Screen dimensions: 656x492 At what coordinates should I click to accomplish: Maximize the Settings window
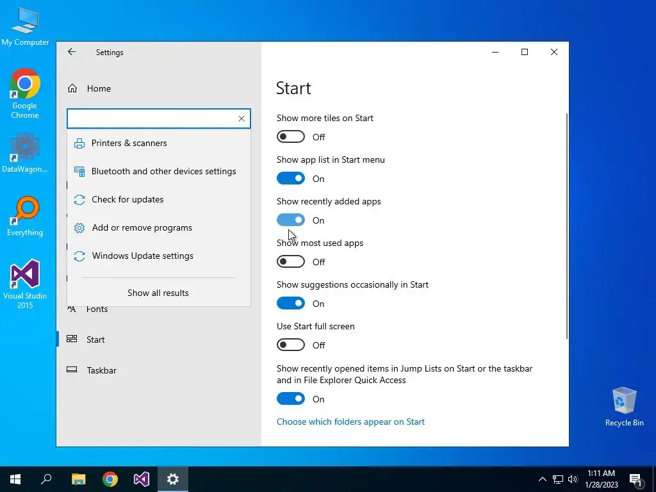coord(525,52)
